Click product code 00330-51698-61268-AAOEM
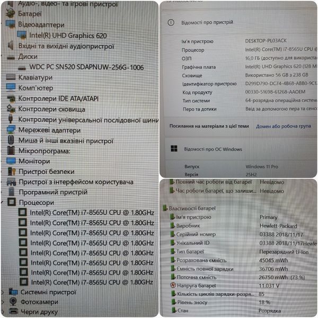 [275, 92]
